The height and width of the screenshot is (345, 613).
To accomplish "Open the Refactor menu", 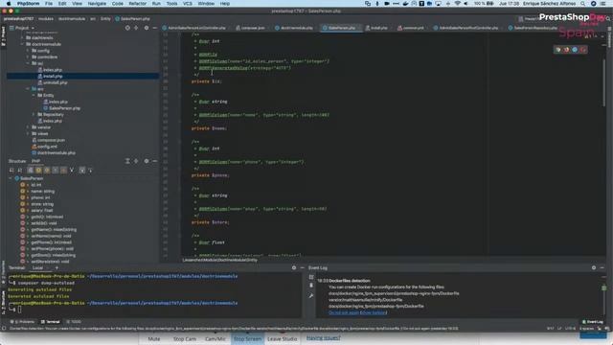I will [138, 4].
